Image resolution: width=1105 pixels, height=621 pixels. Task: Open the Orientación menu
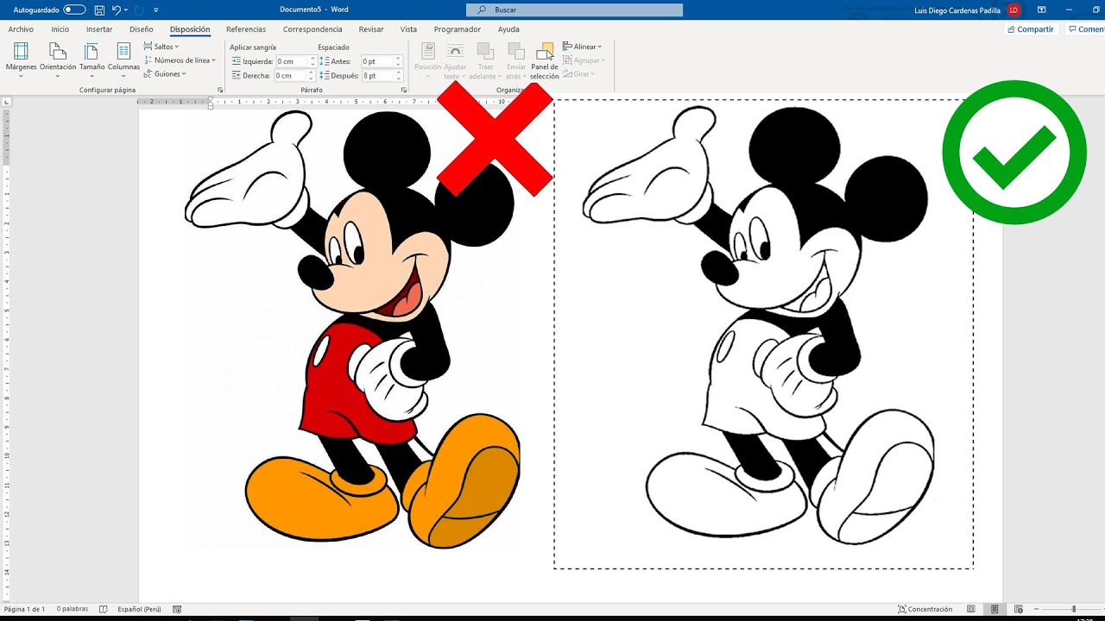point(58,59)
